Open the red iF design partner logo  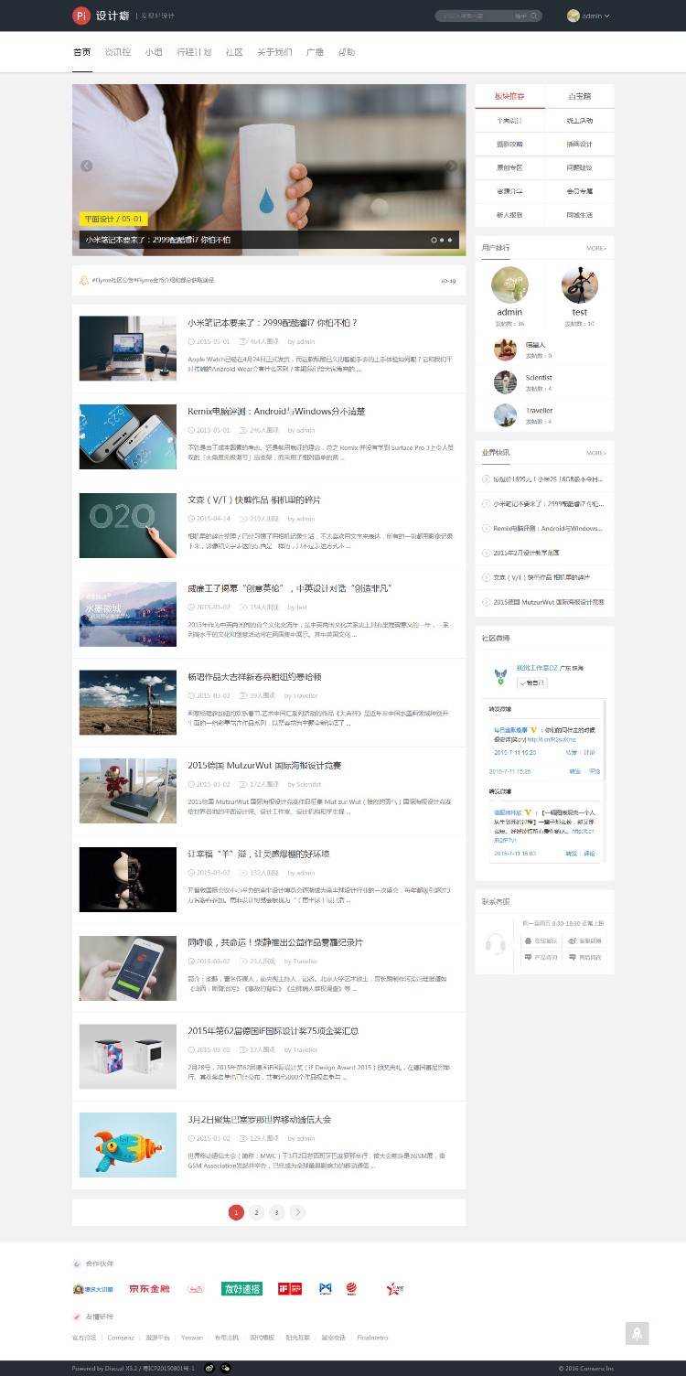tap(290, 1288)
